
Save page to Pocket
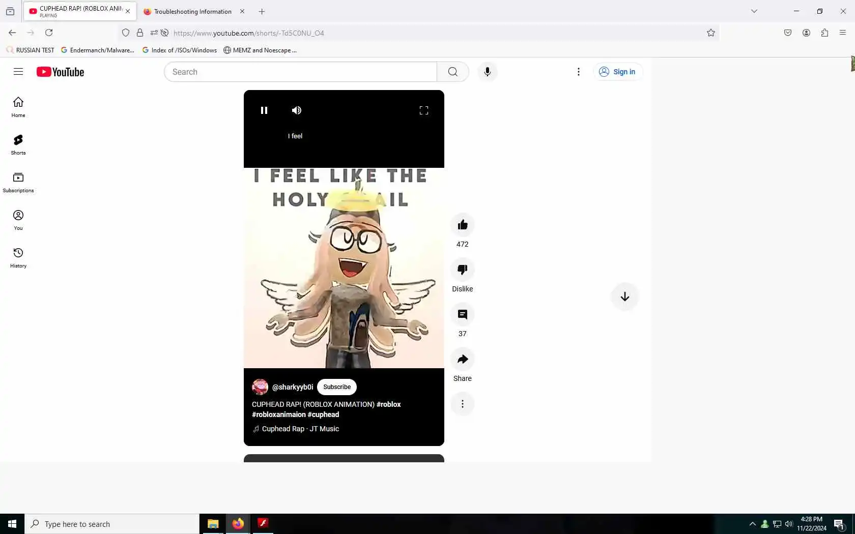788,33
